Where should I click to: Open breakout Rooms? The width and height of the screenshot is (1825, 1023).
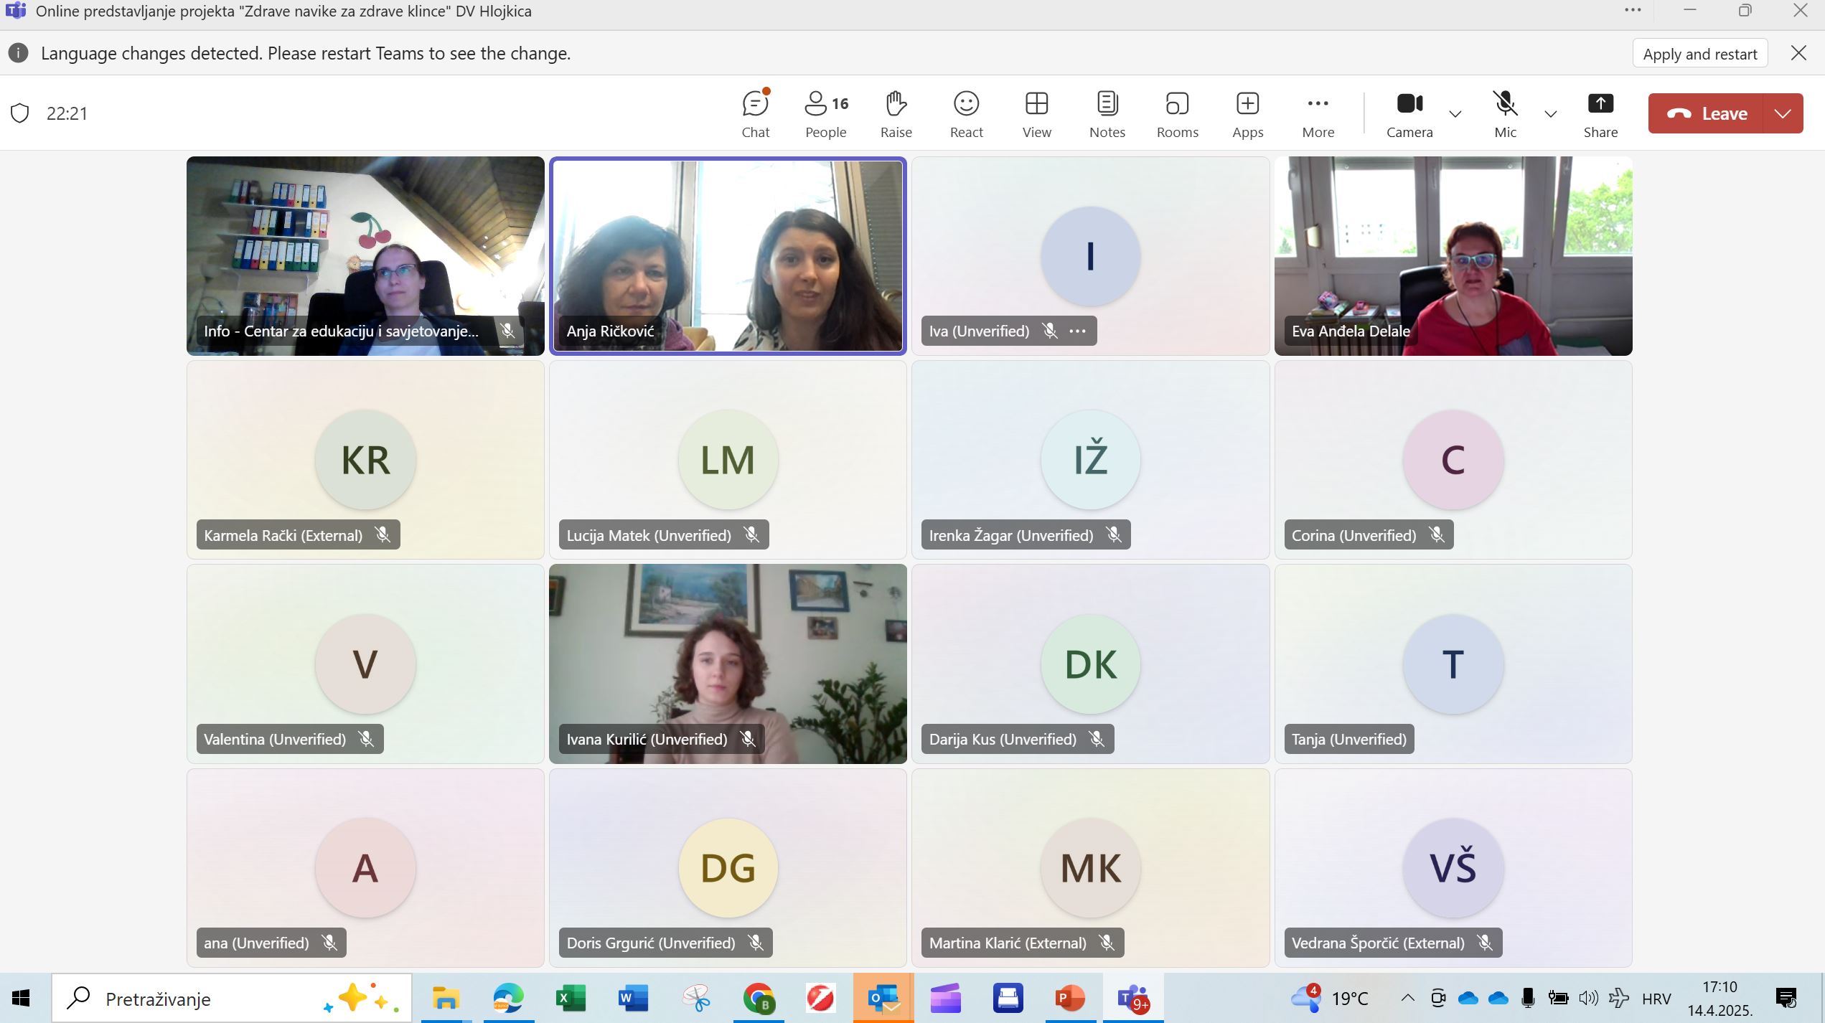tap(1177, 114)
